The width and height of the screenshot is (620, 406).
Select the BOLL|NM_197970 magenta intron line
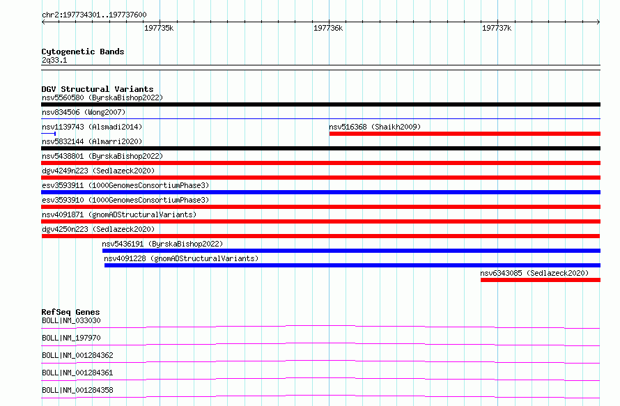320,344
